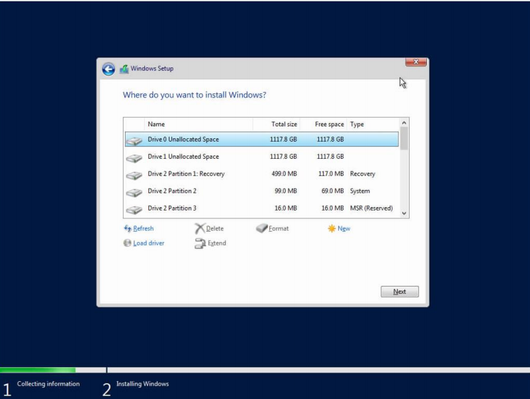Choose the Extend option
This screenshot has height=399, width=530.
pyautogui.click(x=216, y=243)
